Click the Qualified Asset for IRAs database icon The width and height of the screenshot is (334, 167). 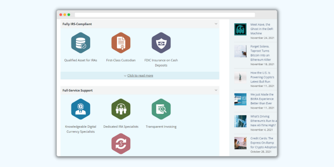[81, 43]
